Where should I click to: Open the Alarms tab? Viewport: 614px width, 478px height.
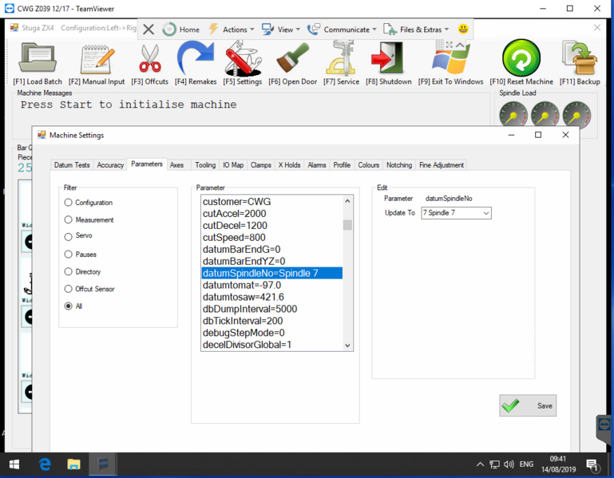pos(317,165)
